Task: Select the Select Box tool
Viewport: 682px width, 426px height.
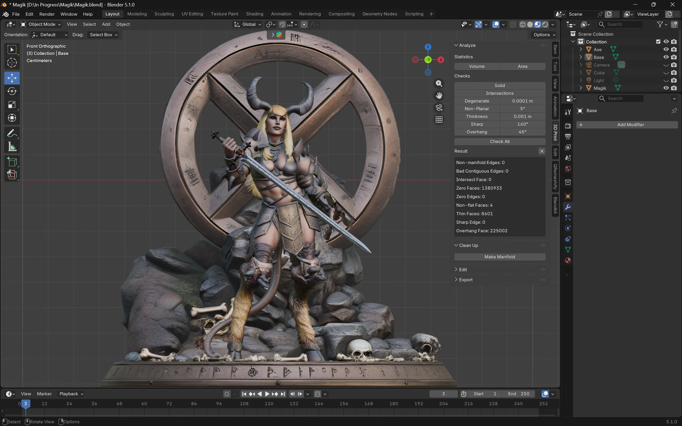Action: 12,50
